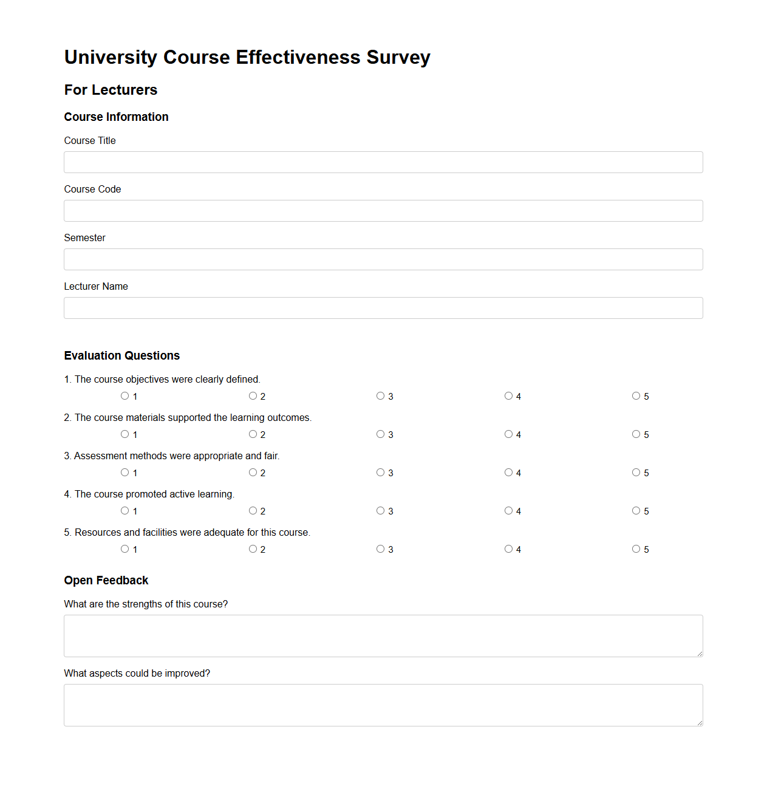Click the Lecturer Name input field

[383, 308]
